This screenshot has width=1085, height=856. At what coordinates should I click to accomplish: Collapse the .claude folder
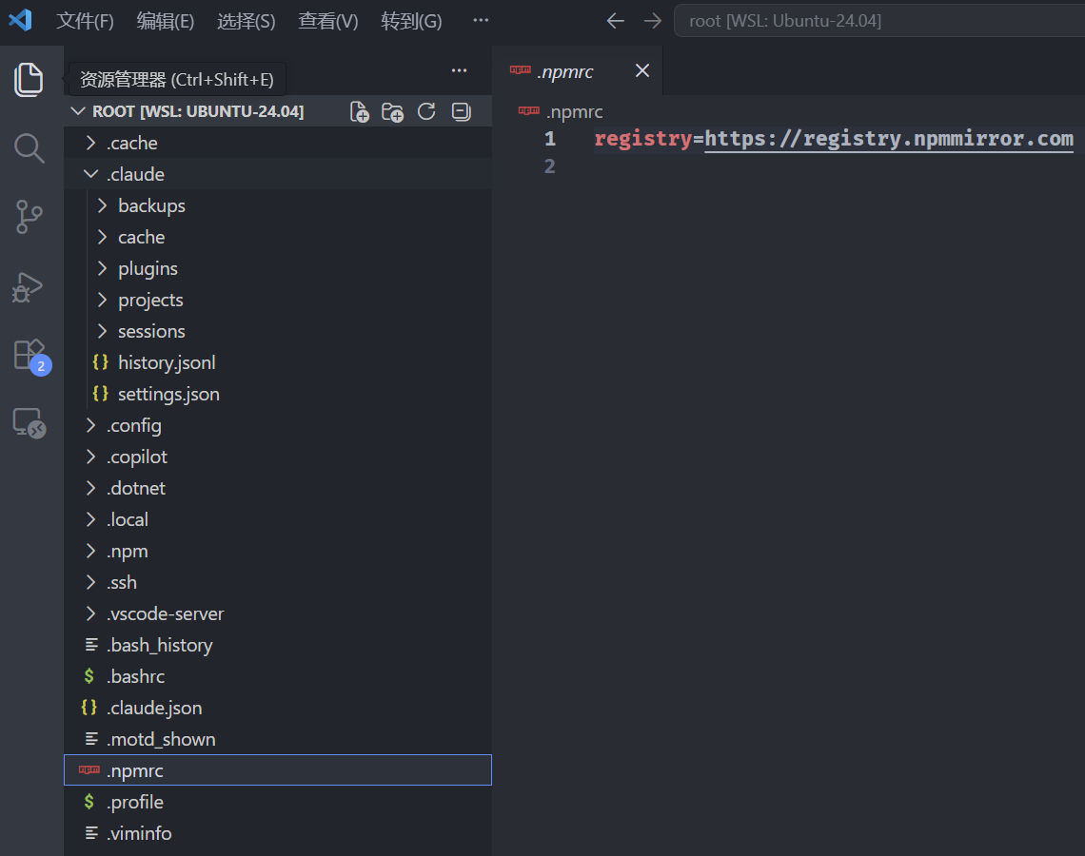278,174
